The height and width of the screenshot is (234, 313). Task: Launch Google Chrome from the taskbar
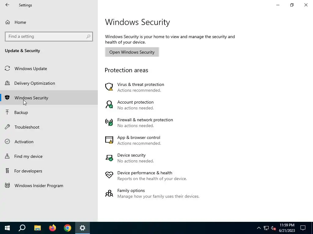[68, 228]
